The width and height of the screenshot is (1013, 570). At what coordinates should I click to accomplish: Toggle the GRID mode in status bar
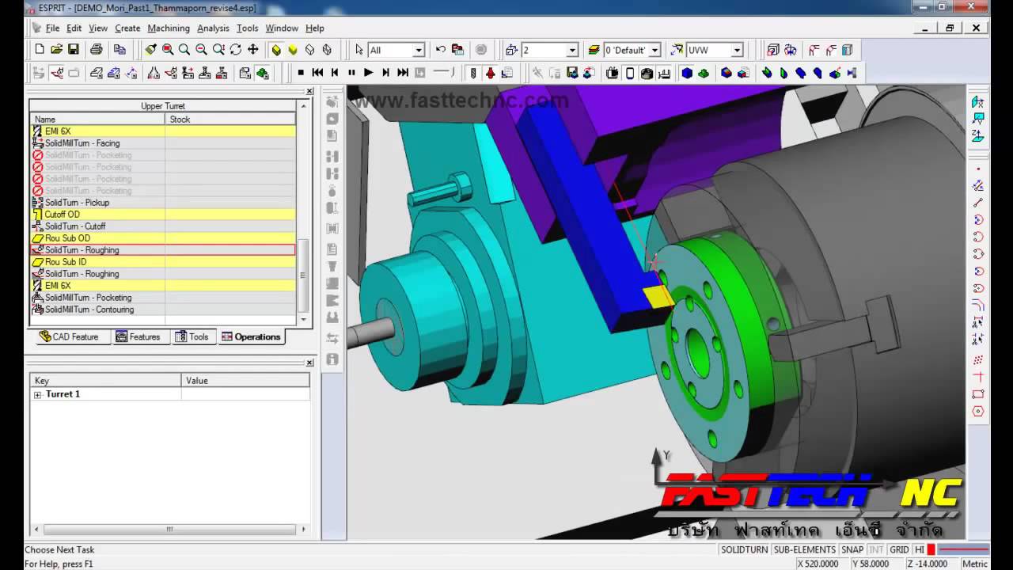pos(899,549)
